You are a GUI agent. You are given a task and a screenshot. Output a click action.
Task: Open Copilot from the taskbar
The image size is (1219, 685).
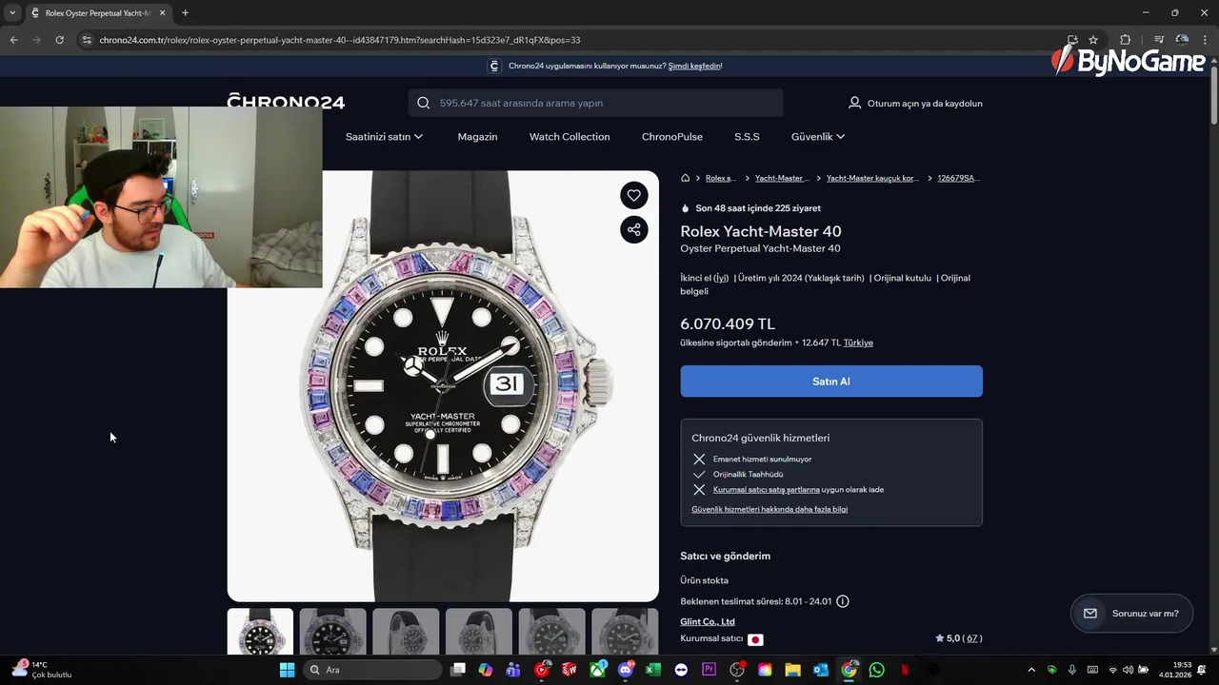click(x=486, y=670)
